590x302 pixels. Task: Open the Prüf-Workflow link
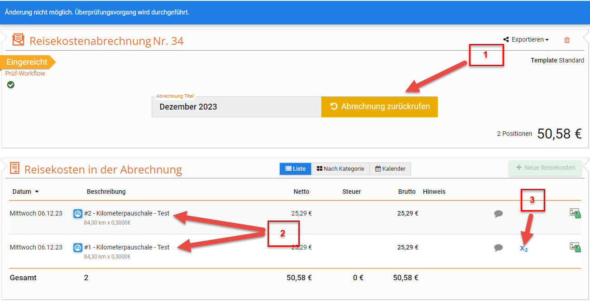(x=25, y=73)
